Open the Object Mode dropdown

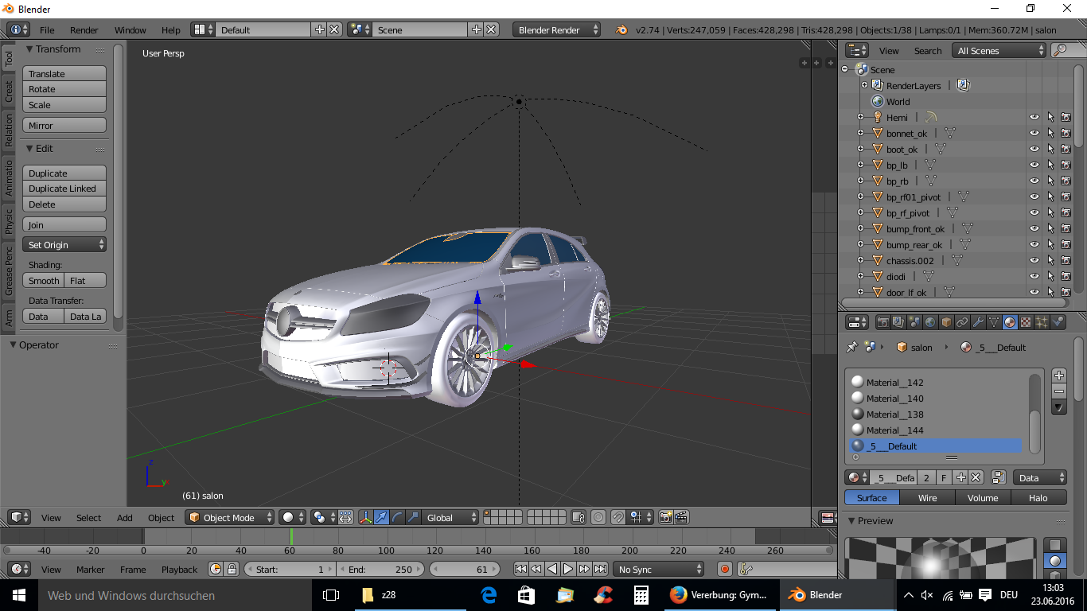(x=229, y=517)
